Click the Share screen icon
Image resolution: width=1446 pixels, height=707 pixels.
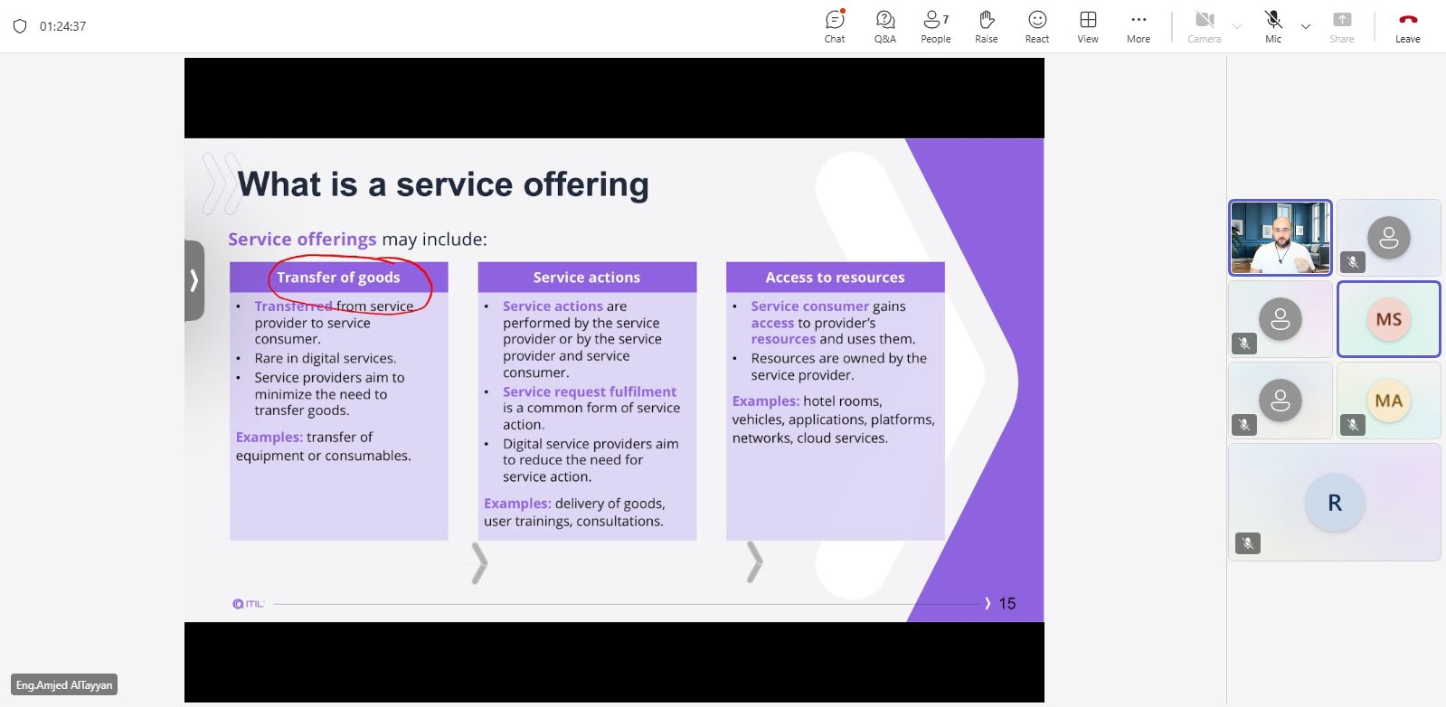1342,26
